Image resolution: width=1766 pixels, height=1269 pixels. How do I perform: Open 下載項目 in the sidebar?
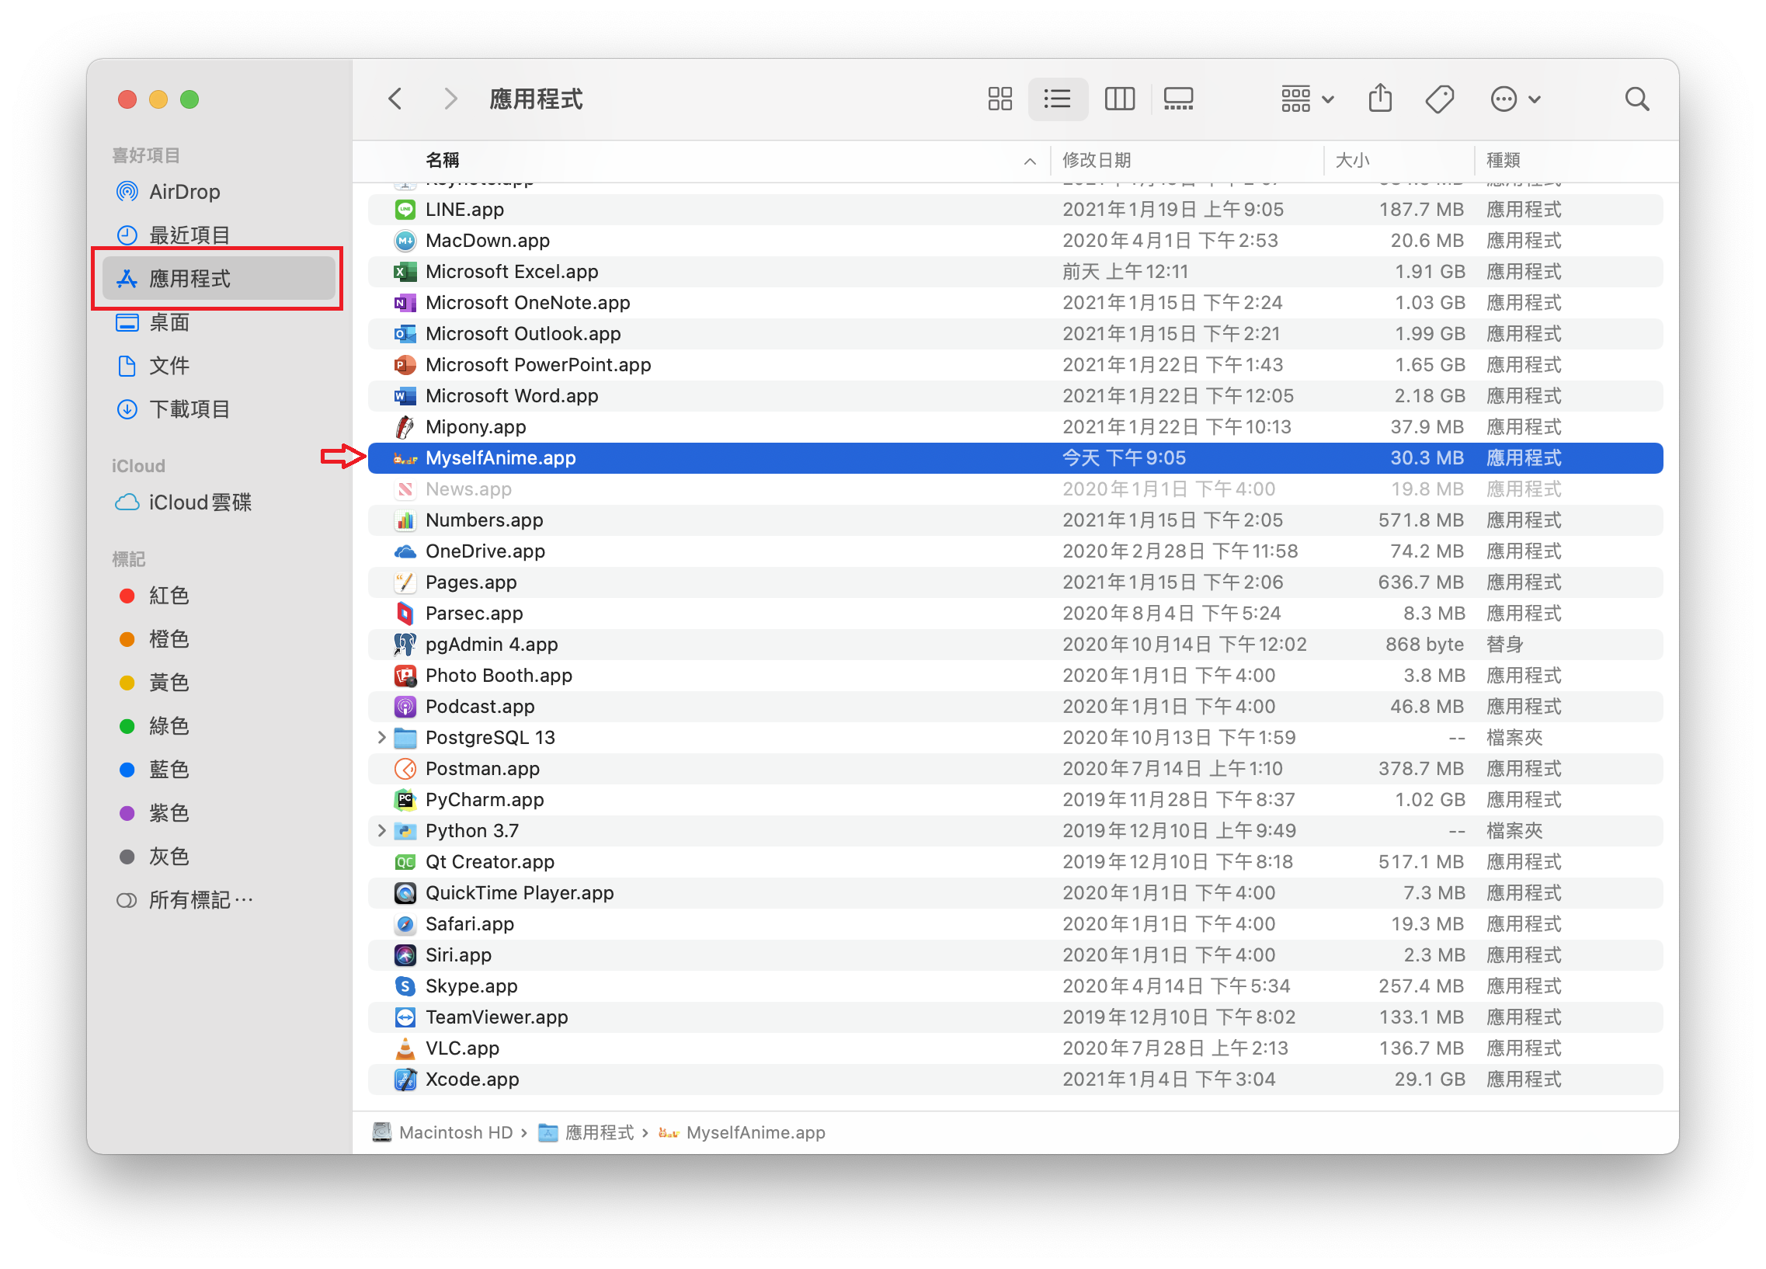click(x=189, y=409)
